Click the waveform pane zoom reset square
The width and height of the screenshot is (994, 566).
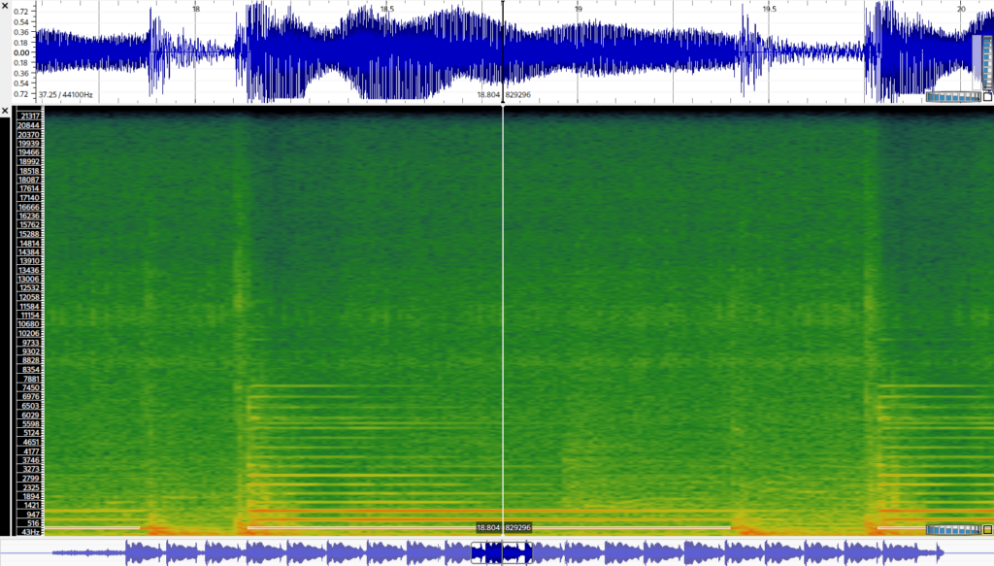tap(987, 96)
